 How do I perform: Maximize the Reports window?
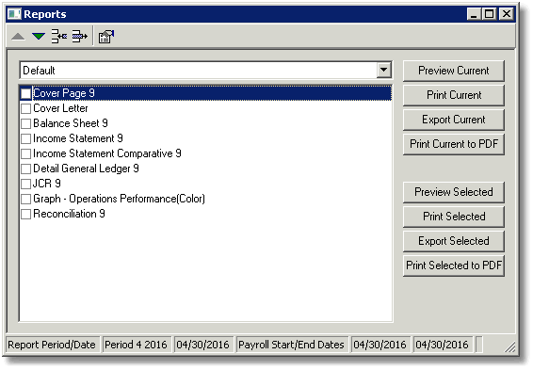[490, 14]
